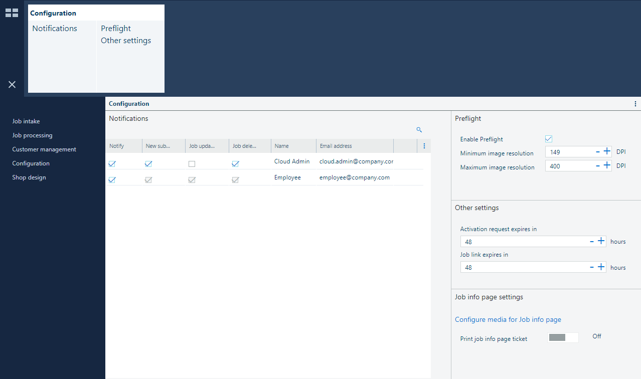
Task: Click Job deleted checkbox in Employee row
Action: click(235, 180)
